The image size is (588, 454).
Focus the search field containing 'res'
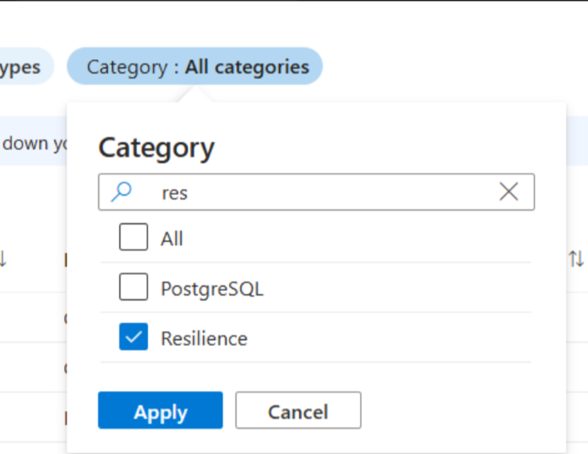point(317,192)
